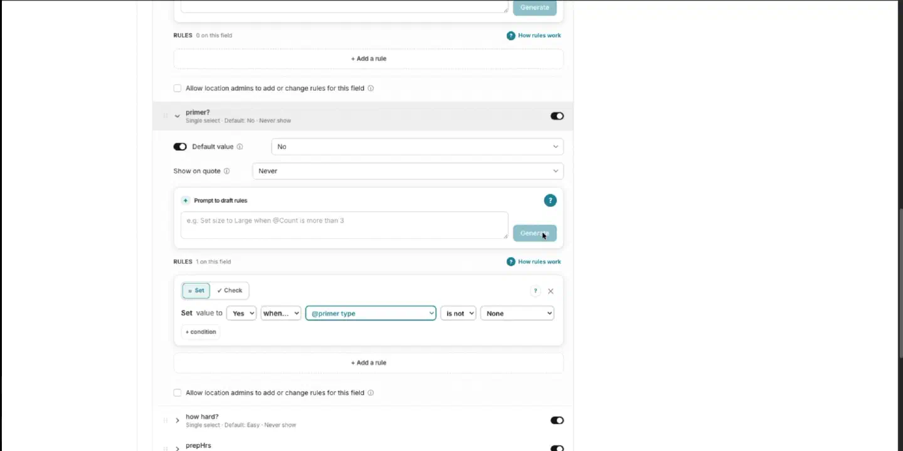Screen dimensions: 903x451
Task: Click the sparkle icon beside Prompt to draft rules
Action: pyautogui.click(x=185, y=201)
